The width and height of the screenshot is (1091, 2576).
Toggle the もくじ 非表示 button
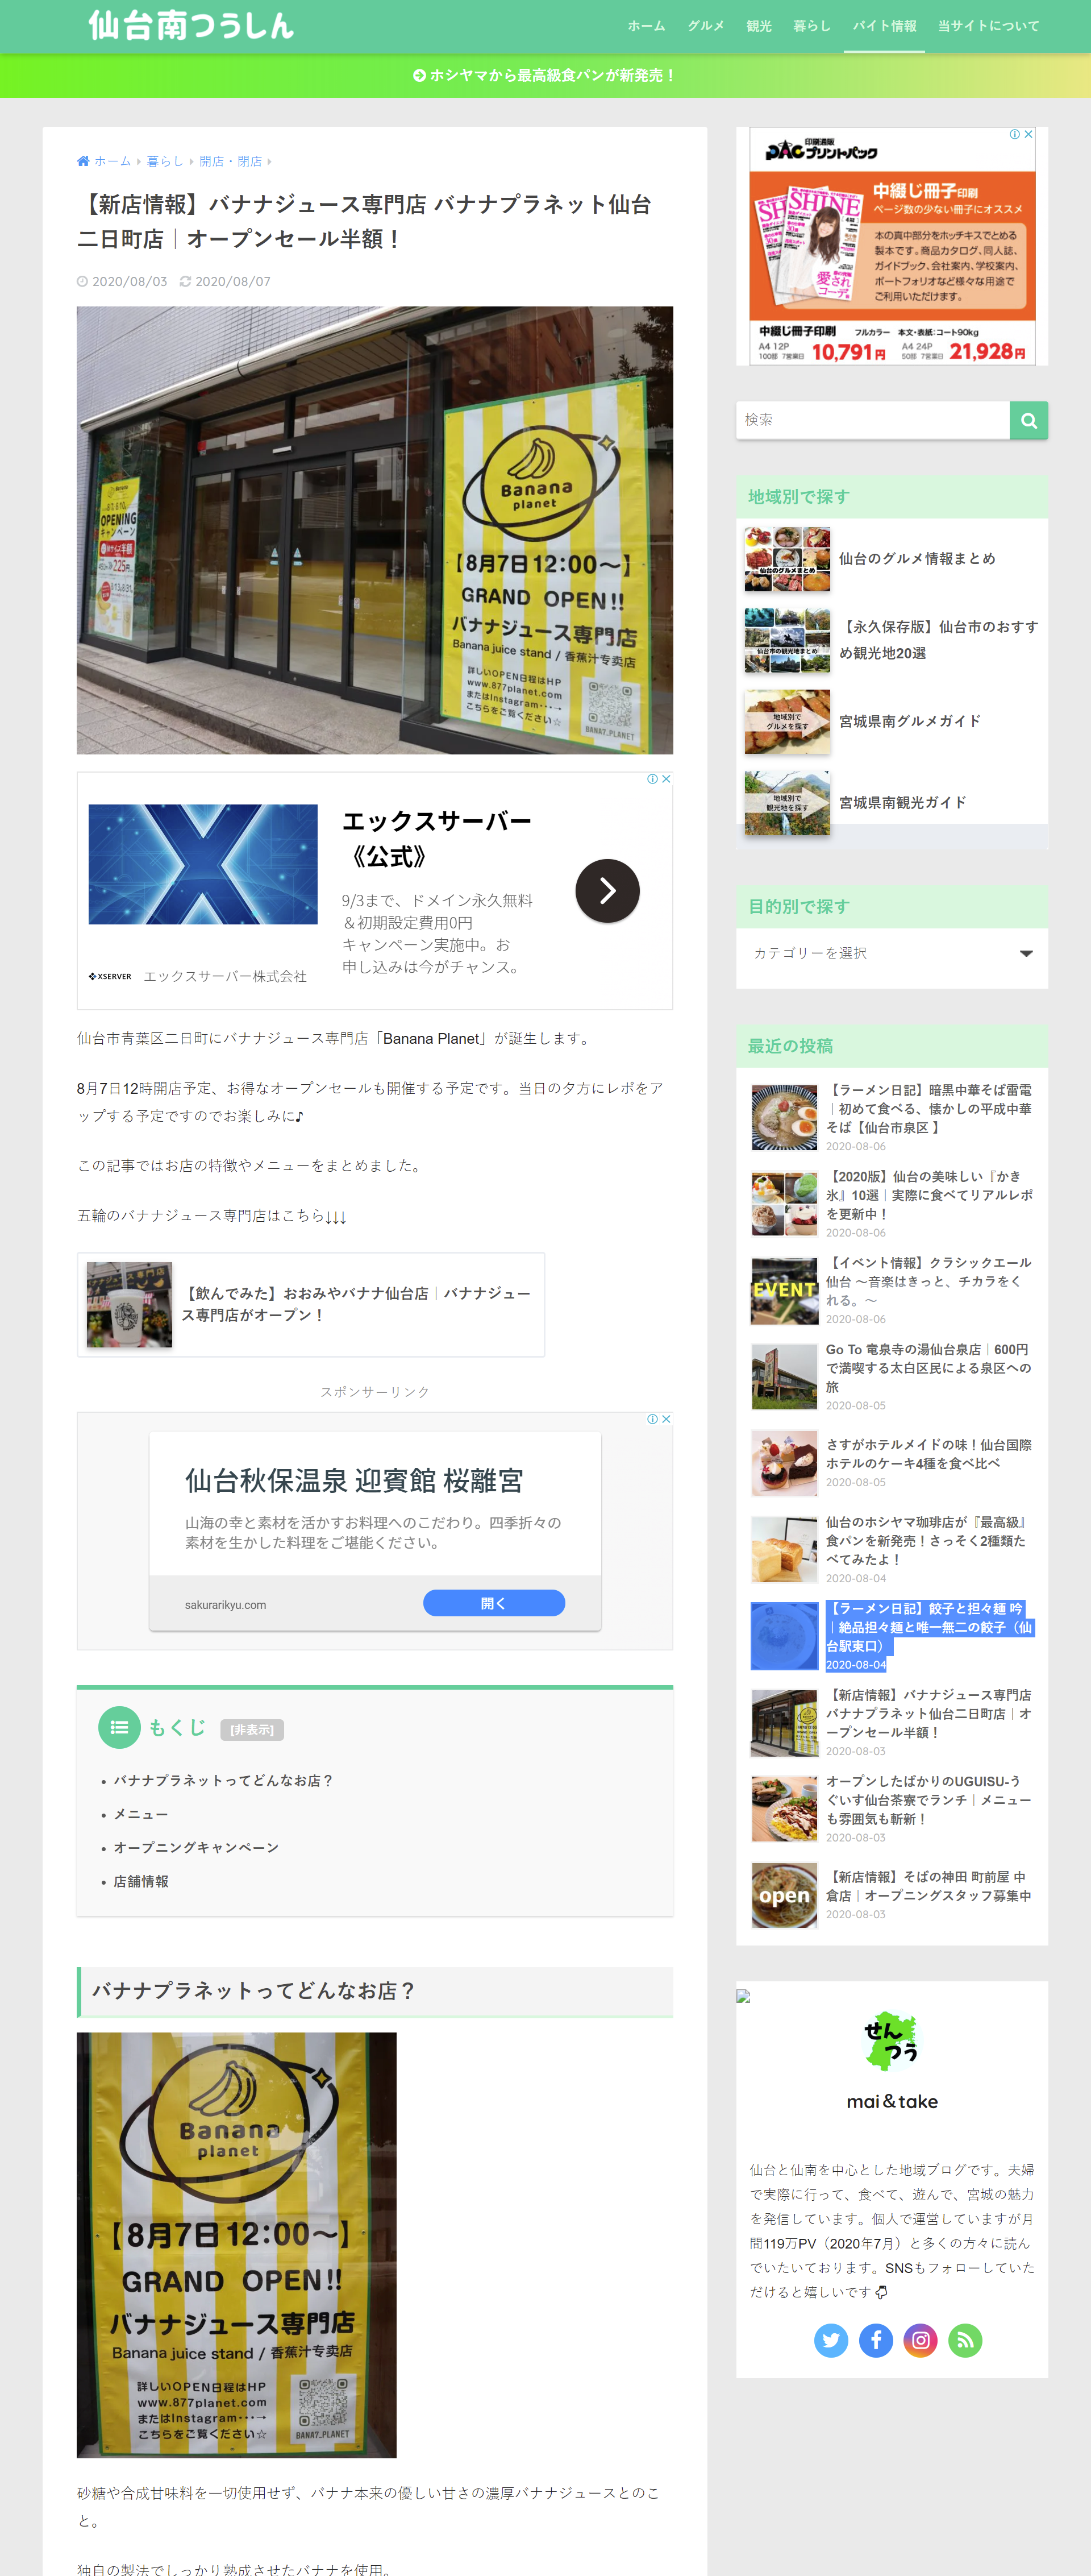coord(252,1730)
